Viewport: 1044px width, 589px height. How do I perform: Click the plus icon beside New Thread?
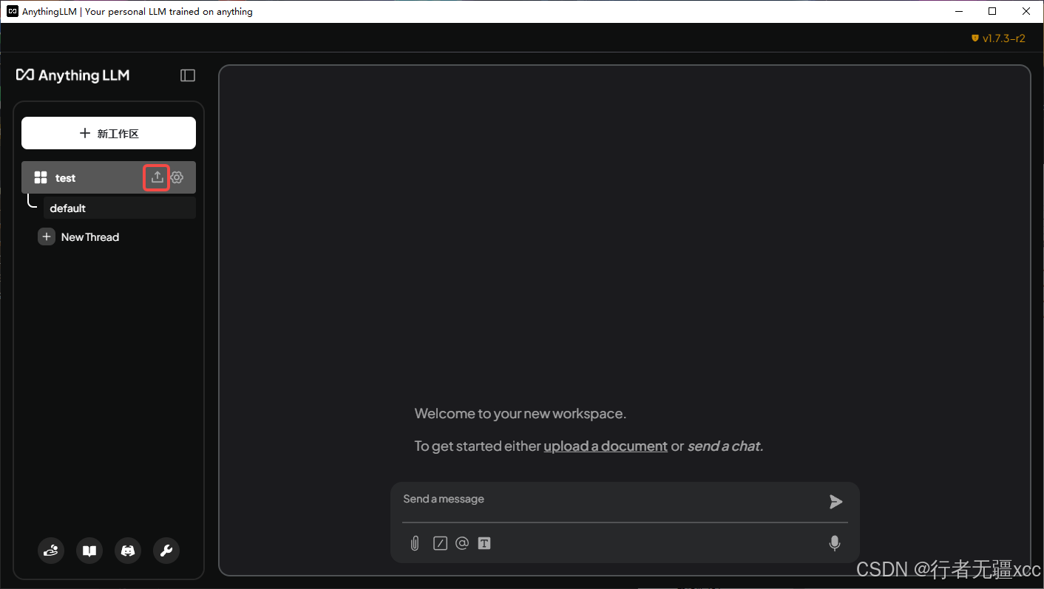47,236
